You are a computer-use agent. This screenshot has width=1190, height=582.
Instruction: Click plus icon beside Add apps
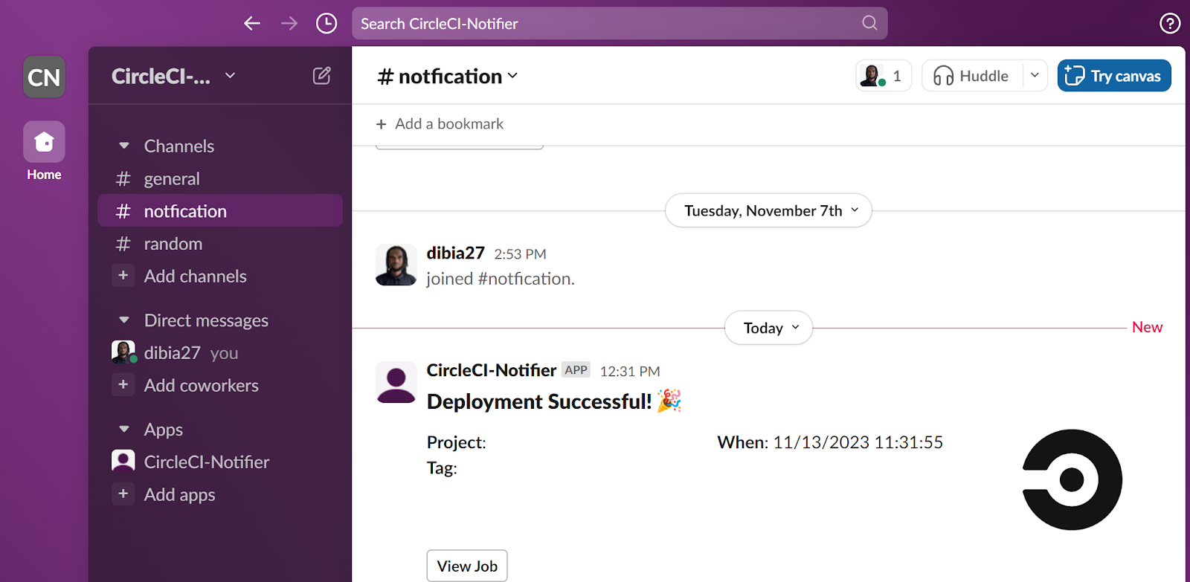(x=123, y=494)
